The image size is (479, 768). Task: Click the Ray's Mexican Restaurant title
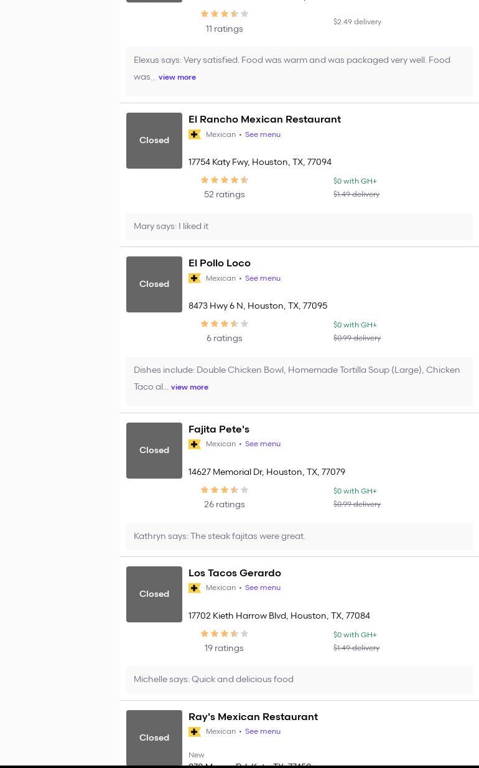[x=253, y=717]
